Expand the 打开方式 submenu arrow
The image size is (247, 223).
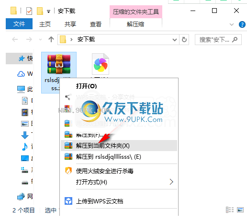click(171, 182)
